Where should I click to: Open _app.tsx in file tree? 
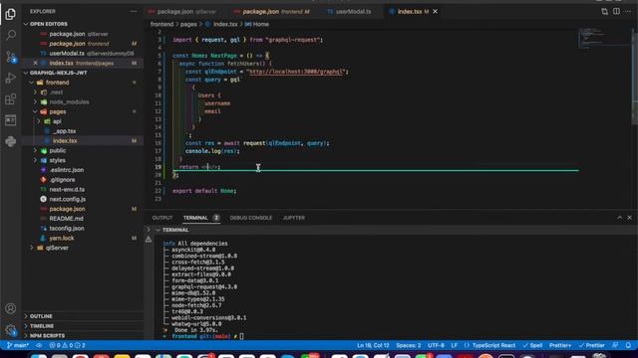click(x=64, y=131)
